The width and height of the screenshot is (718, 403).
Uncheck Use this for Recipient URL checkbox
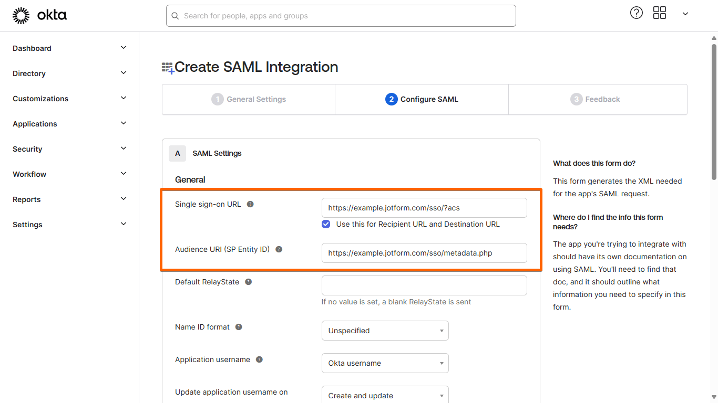click(326, 224)
